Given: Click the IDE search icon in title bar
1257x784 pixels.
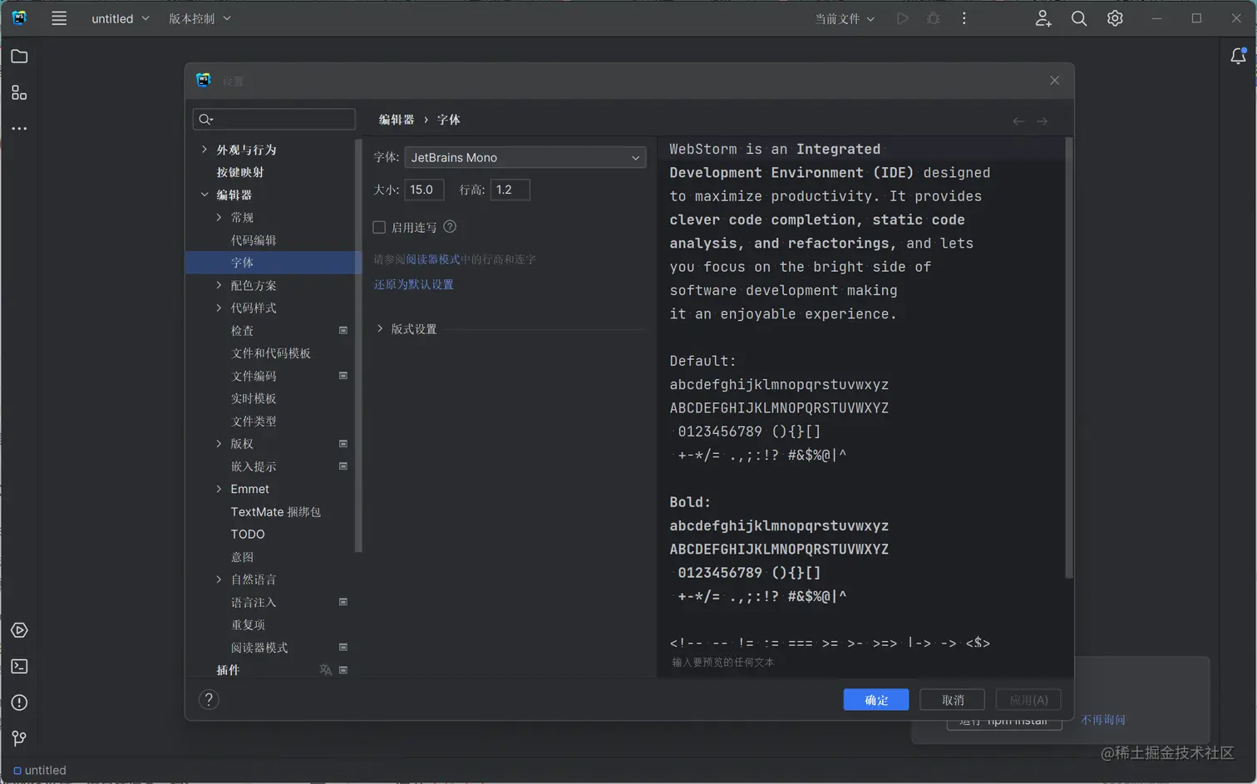Looking at the screenshot, I should [x=1078, y=17].
